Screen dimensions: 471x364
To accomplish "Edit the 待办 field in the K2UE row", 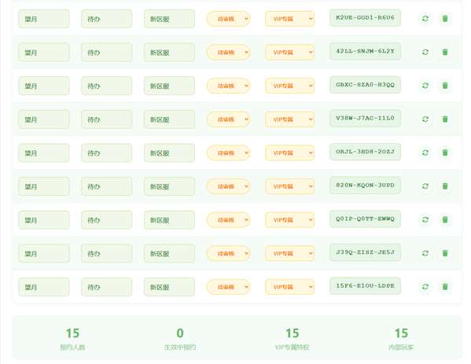I will (x=106, y=19).
